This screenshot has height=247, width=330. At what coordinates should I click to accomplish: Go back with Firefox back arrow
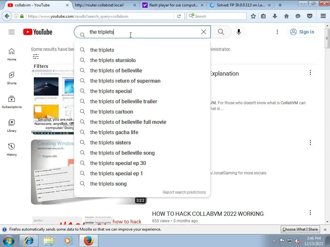(7, 16)
